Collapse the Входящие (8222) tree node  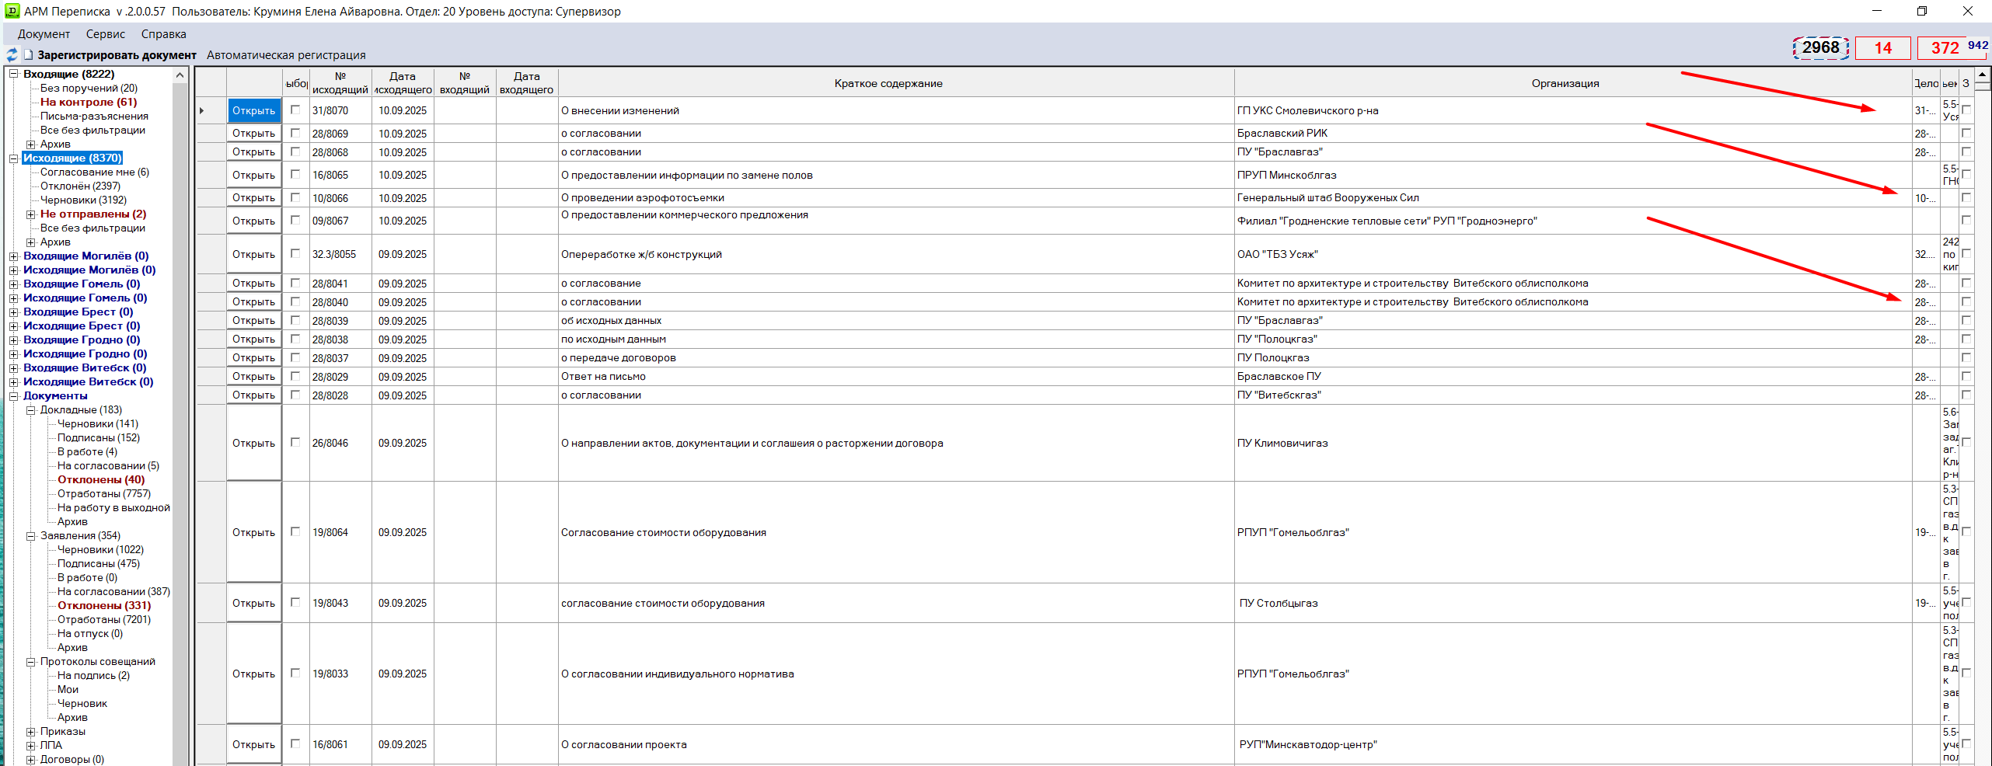tap(13, 74)
